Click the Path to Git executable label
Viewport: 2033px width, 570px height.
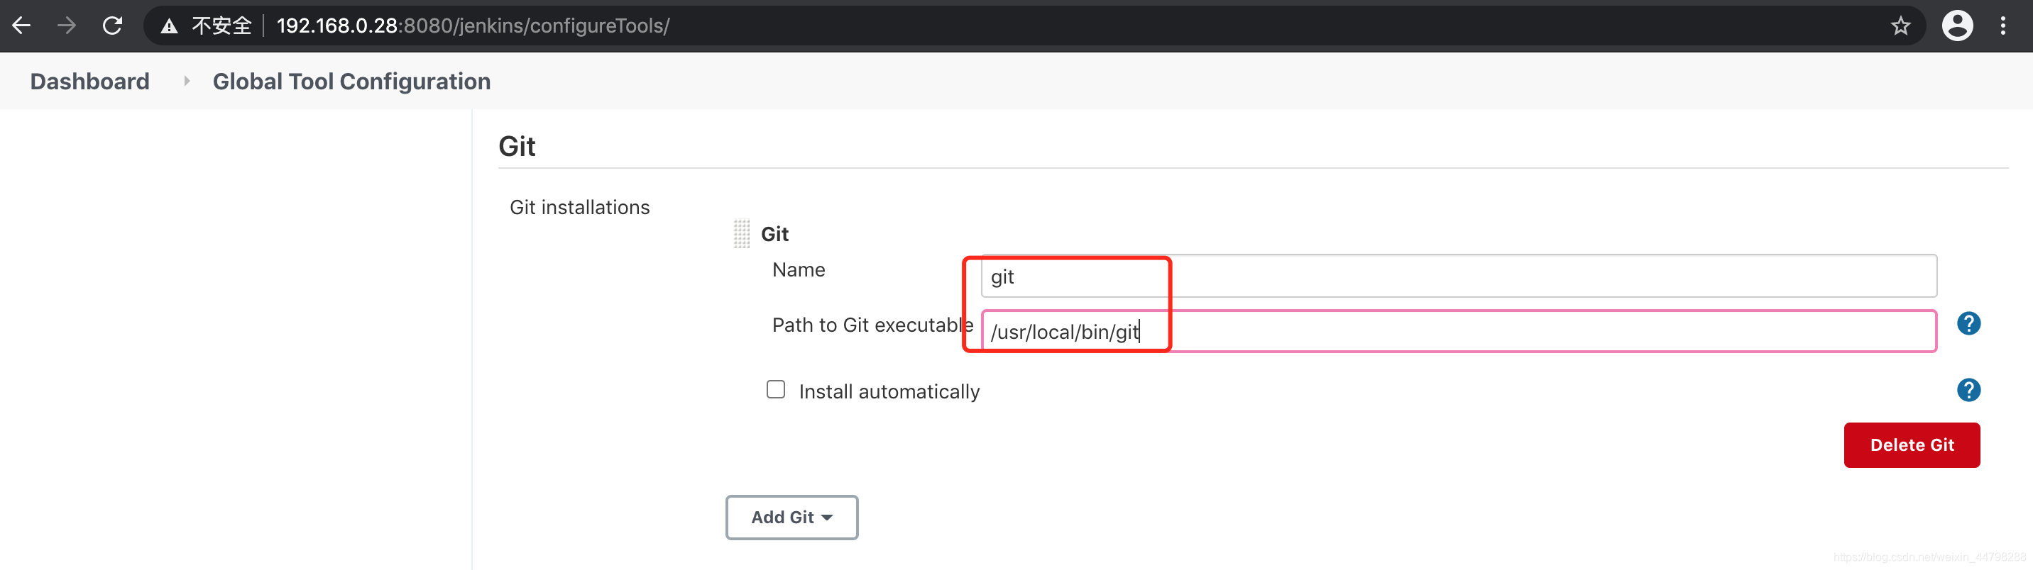tap(872, 325)
